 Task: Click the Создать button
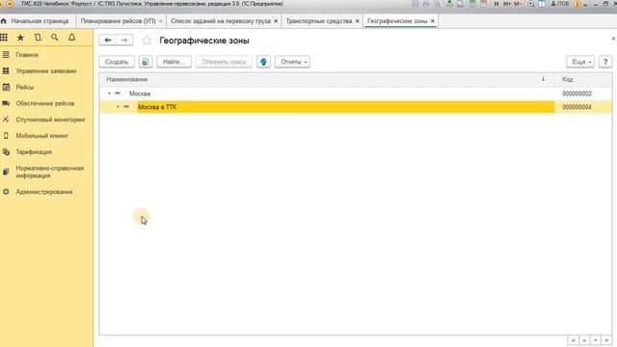point(117,62)
